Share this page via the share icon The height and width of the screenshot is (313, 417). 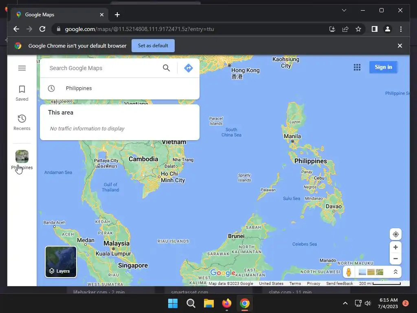coord(345,29)
